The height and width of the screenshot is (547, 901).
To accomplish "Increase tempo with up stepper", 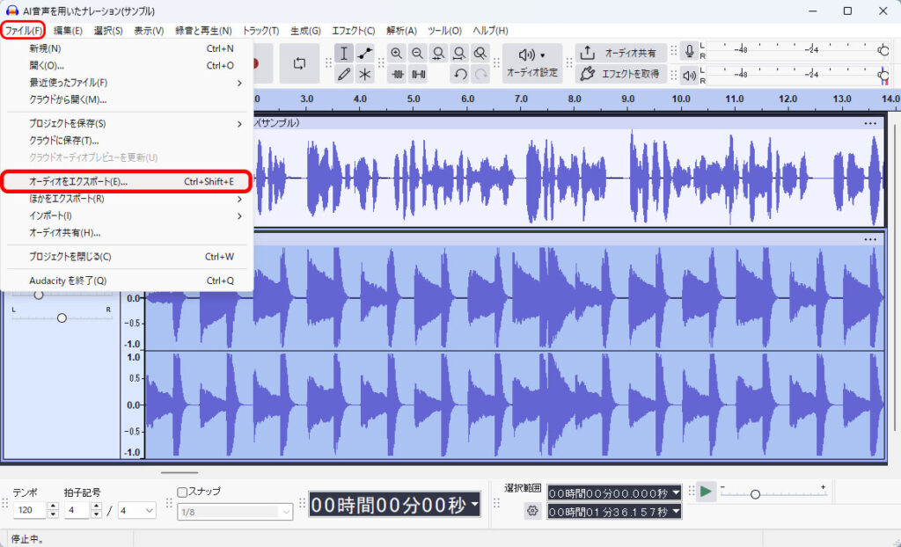I will [x=53, y=507].
